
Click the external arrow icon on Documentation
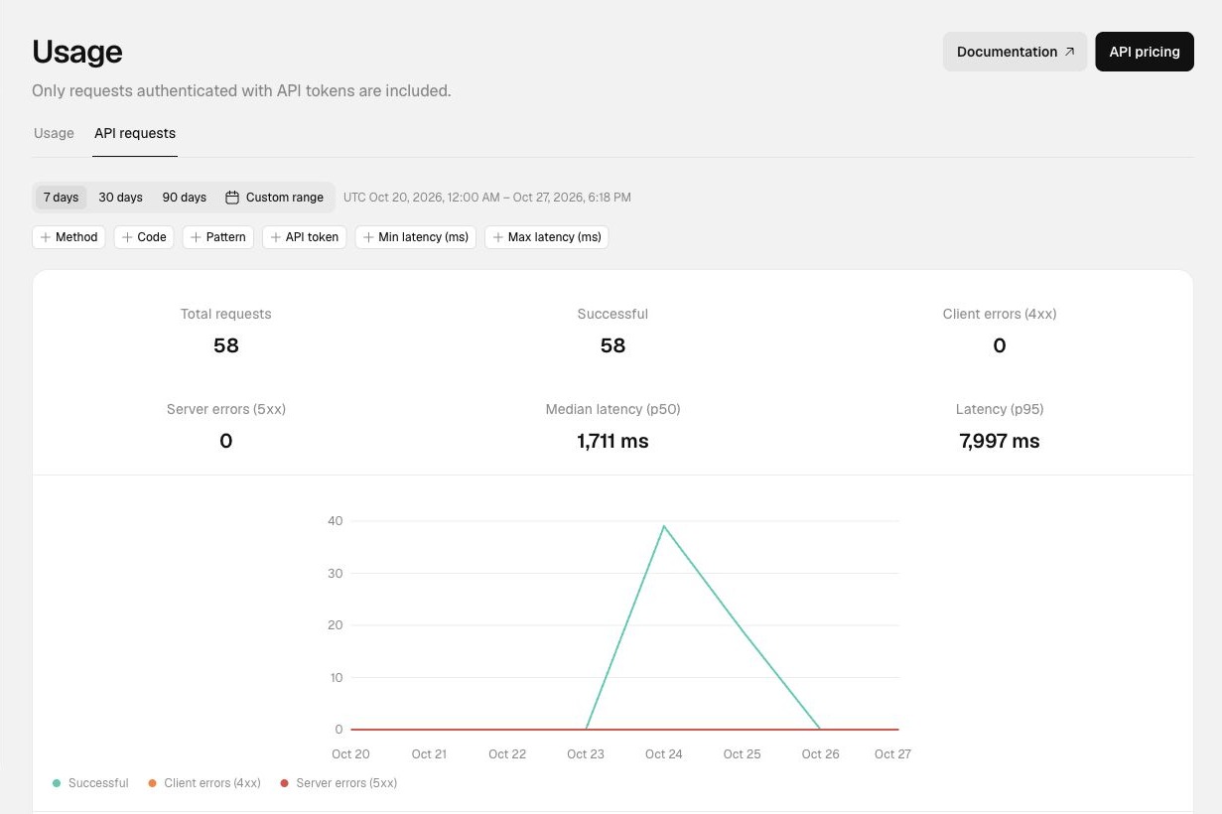click(x=1069, y=52)
